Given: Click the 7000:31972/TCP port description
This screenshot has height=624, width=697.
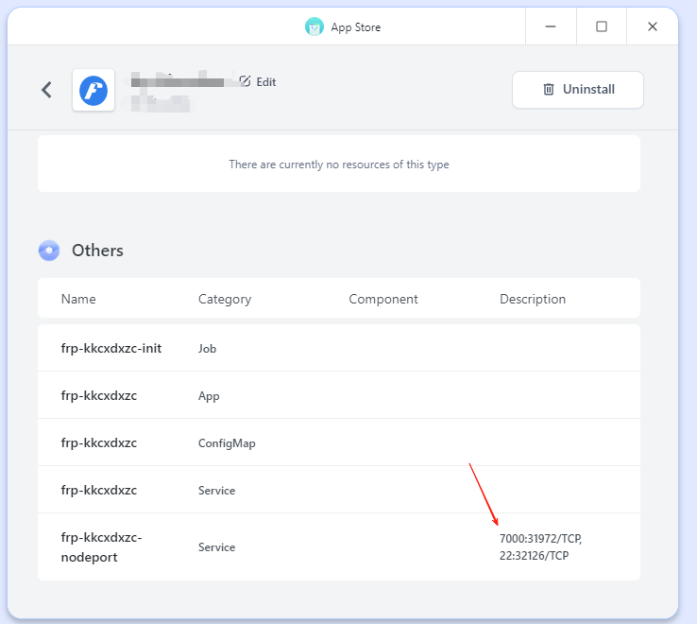Looking at the screenshot, I should pos(540,539).
